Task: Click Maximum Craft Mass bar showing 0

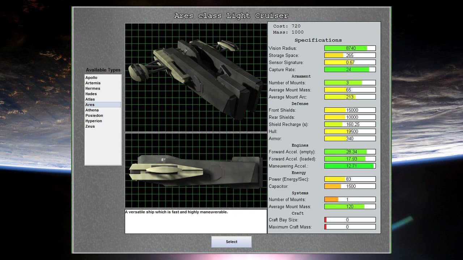Action: (350, 227)
